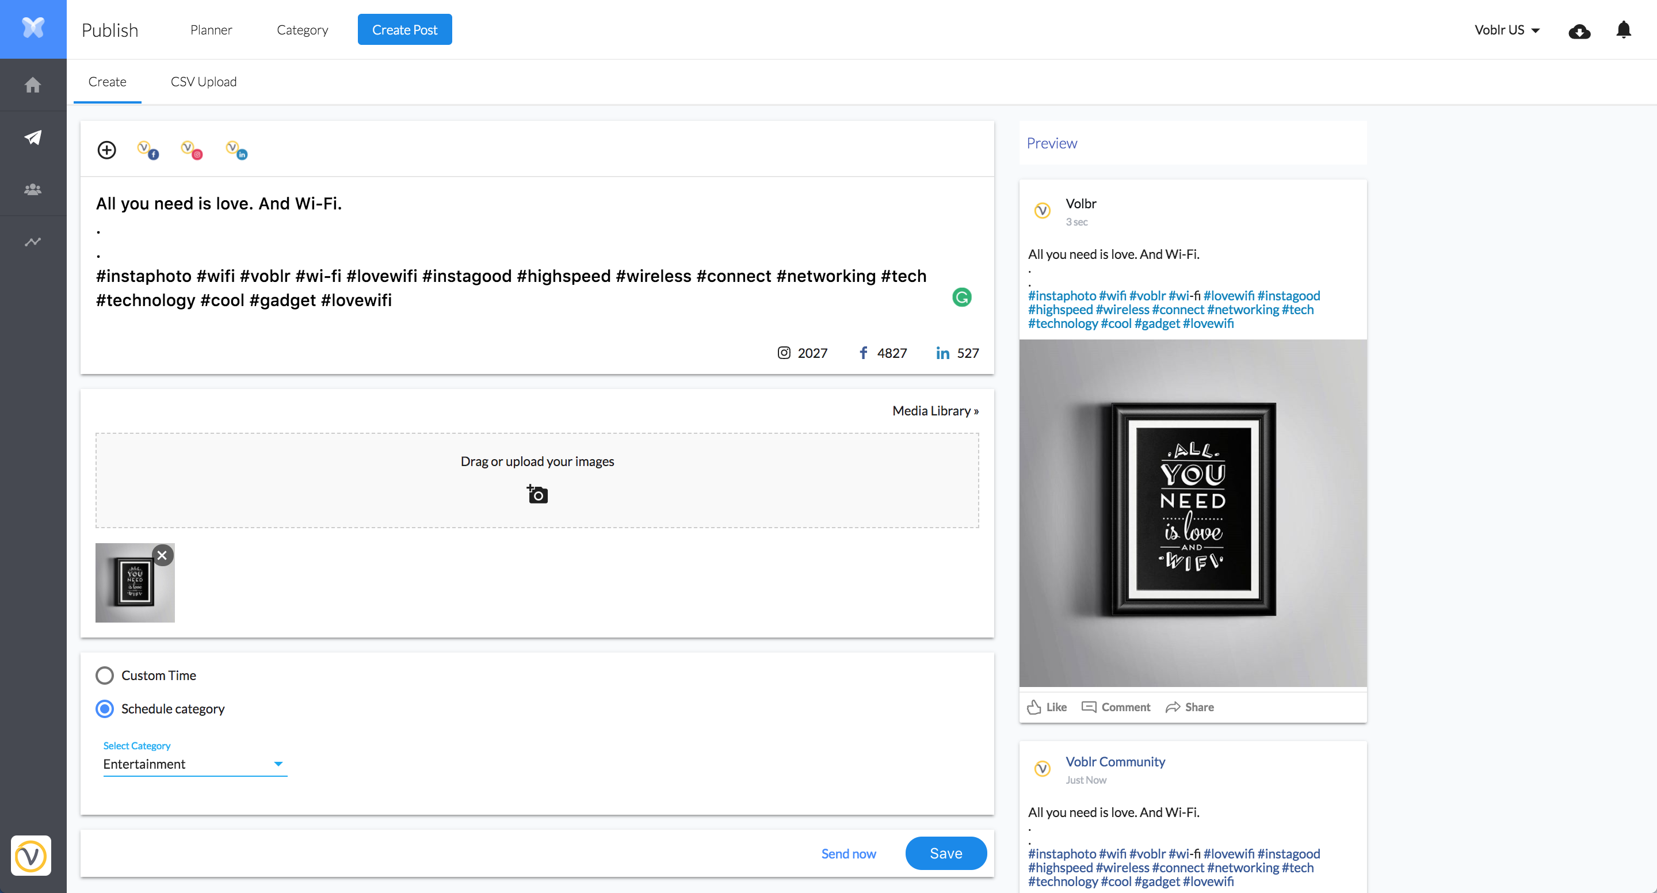Click the butterfly logo at top left
This screenshot has width=1657, height=893.
tap(33, 28)
